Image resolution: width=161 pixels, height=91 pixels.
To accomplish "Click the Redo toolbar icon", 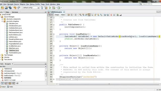I will (19, 8).
